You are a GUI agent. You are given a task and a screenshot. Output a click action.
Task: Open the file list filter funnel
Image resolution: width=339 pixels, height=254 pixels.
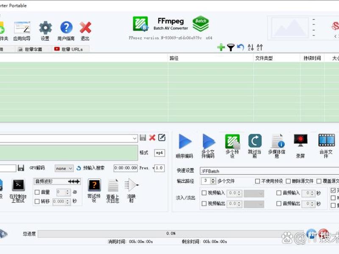231,47
